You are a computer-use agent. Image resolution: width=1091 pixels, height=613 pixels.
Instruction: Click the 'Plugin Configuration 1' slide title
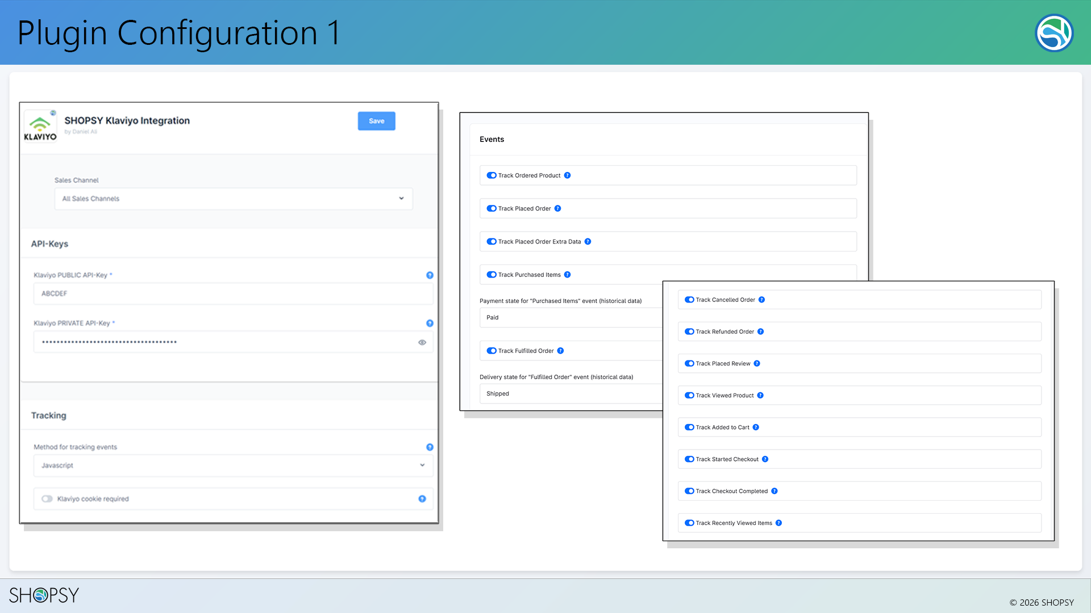click(x=179, y=33)
